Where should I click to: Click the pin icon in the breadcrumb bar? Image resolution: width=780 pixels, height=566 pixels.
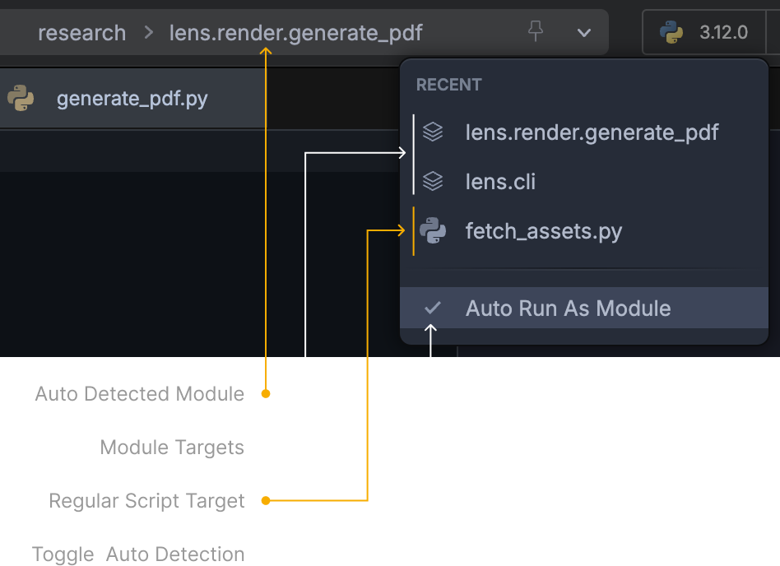tap(536, 31)
